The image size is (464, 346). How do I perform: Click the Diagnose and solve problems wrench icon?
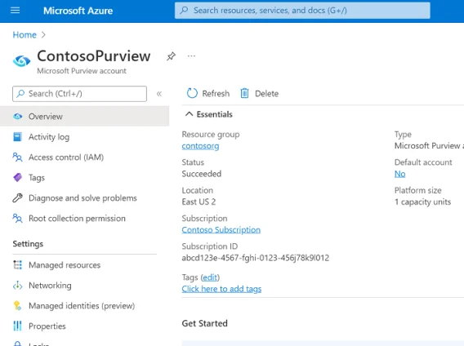[17, 197]
